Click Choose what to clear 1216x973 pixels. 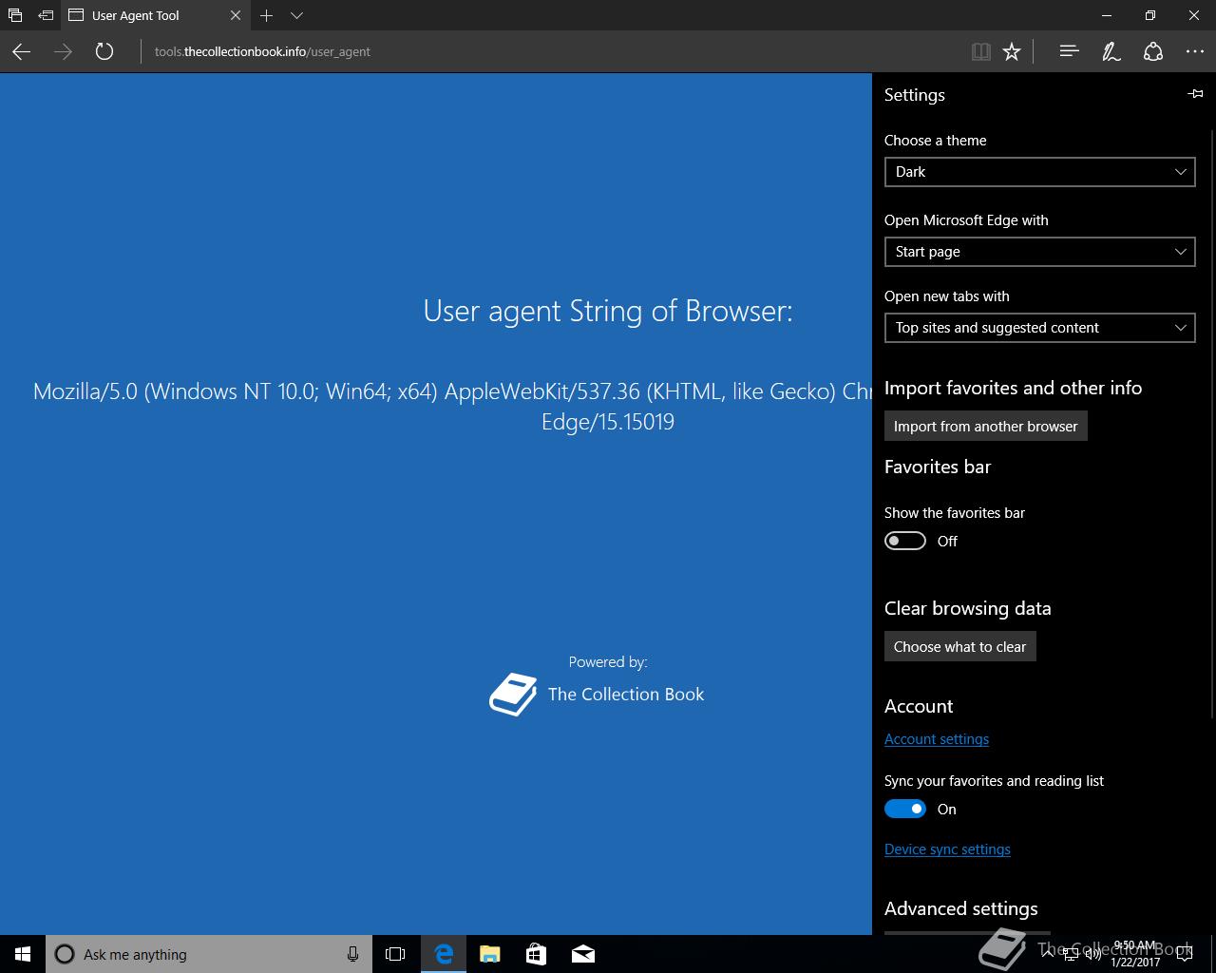click(959, 646)
